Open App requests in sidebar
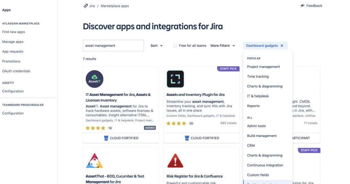Screen dimensions: 350x184 tap(13, 51)
